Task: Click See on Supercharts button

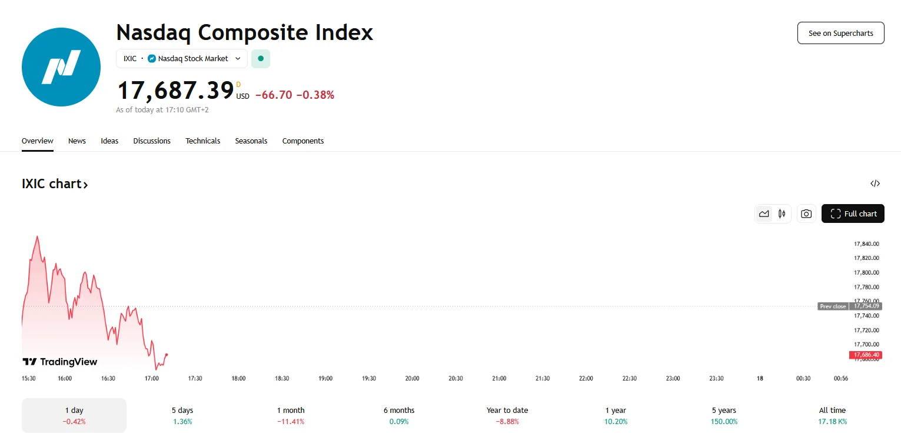Action: [840, 33]
